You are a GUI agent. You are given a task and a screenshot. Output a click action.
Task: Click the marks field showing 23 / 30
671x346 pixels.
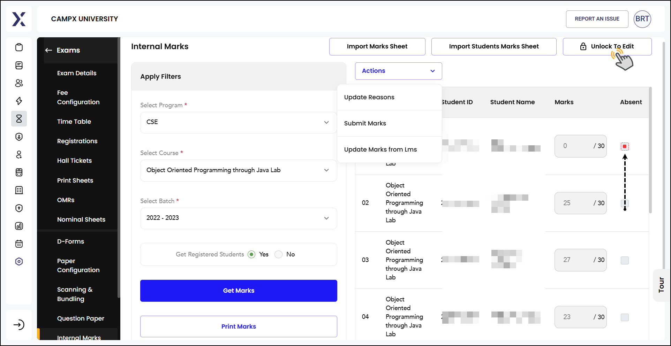tap(580, 317)
